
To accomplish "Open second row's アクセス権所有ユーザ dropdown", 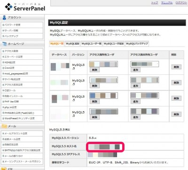I will [x=103, y=80].
